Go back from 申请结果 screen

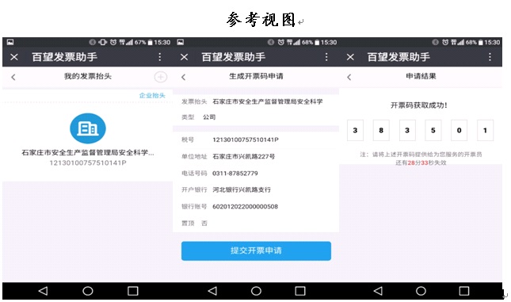pyautogui.click(x=349, y=78)
